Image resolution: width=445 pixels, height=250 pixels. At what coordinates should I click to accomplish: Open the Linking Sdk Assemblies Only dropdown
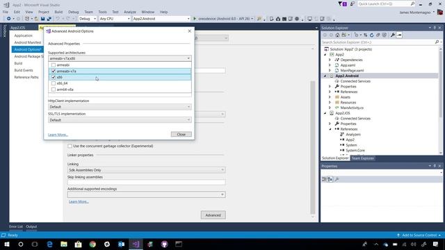(147, 170)
